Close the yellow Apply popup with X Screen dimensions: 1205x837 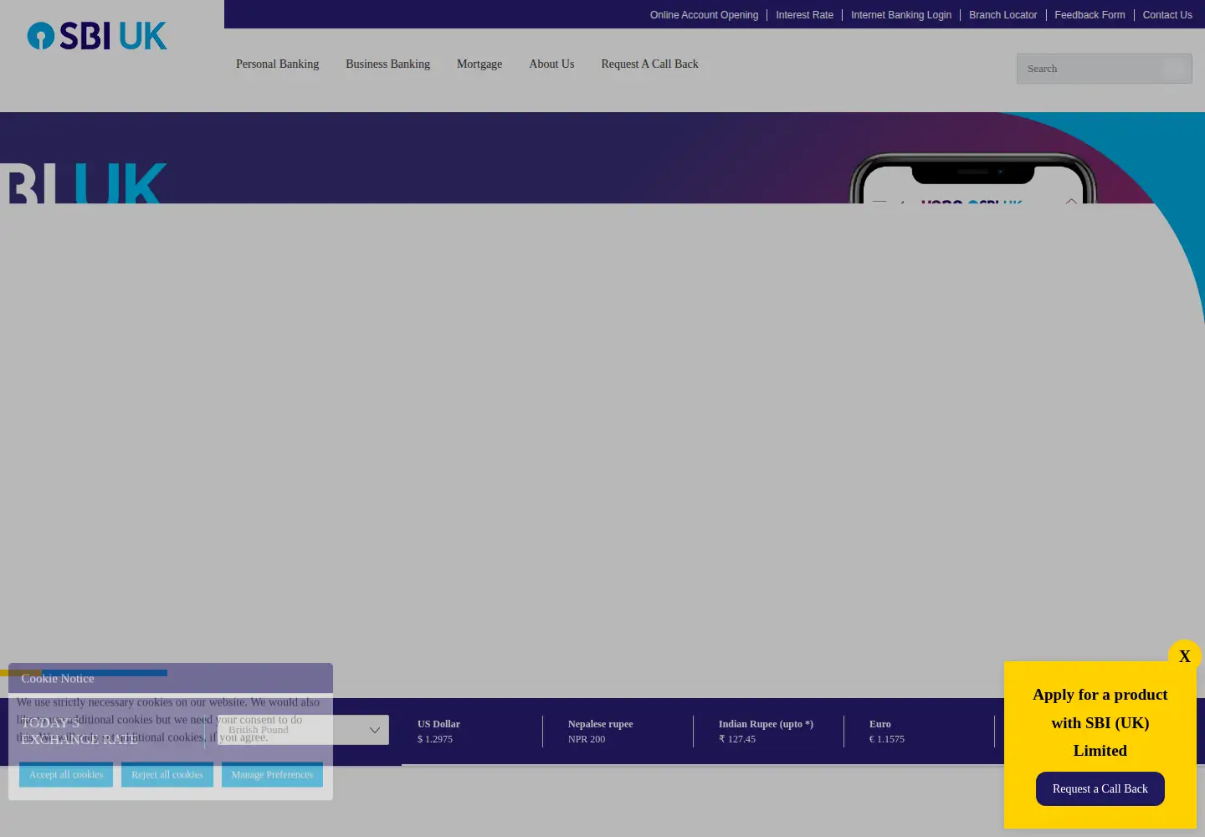1184,656
